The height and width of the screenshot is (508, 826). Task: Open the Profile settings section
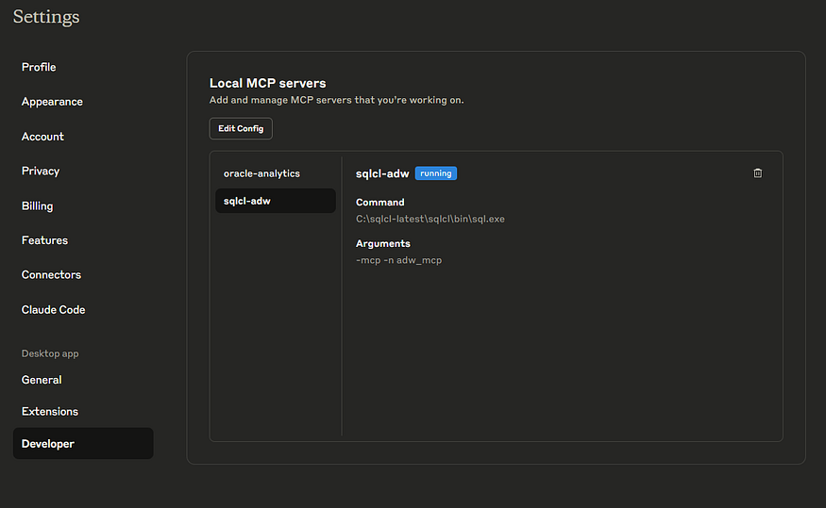coord(39,67)
